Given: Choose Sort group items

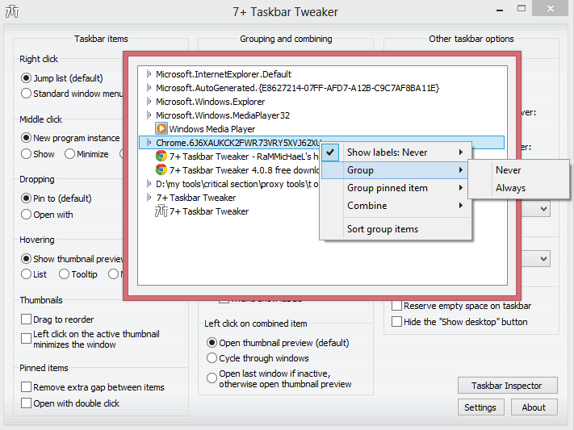Looking at the screenshot, I should pyautogui.click(x=396, y=229).
